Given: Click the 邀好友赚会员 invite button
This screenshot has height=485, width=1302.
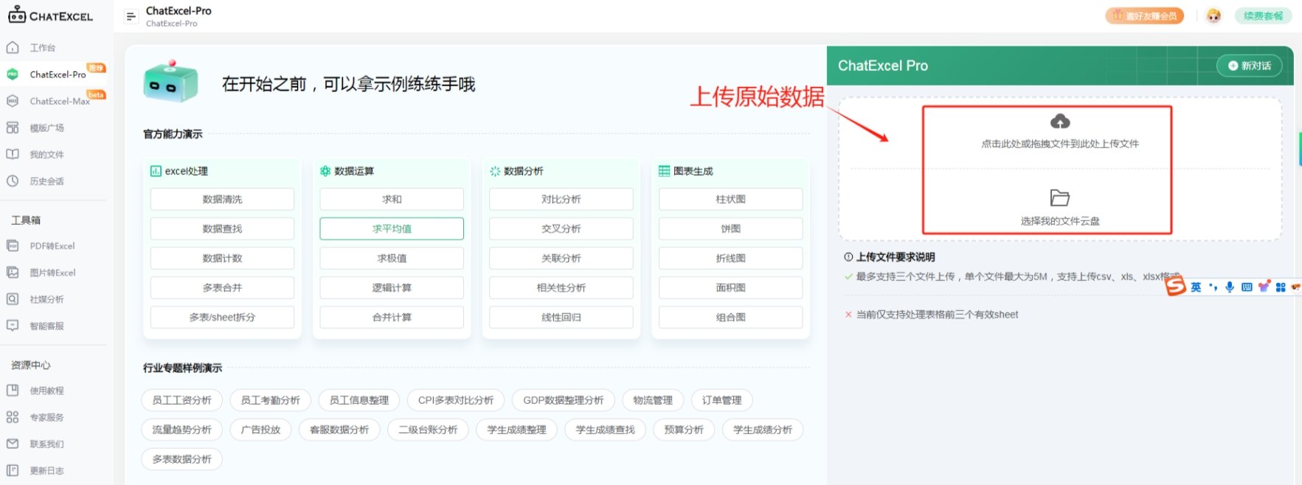Looking at the screenshot, I should pos(1144,15).
